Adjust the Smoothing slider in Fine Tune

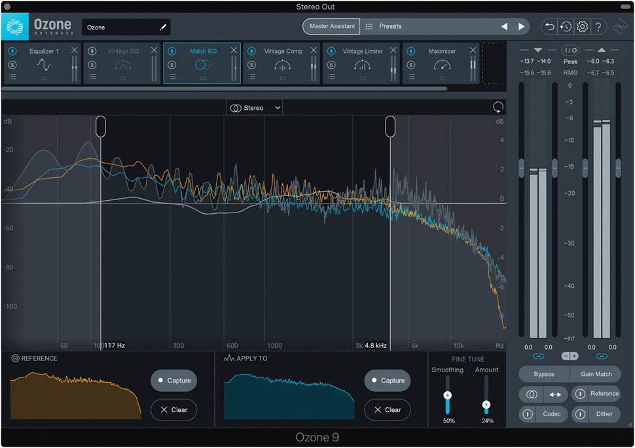pyautogui.click(x=448, y=394)
